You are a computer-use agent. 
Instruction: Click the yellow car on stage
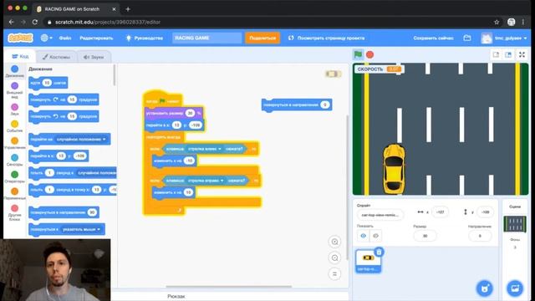point(394,169)
